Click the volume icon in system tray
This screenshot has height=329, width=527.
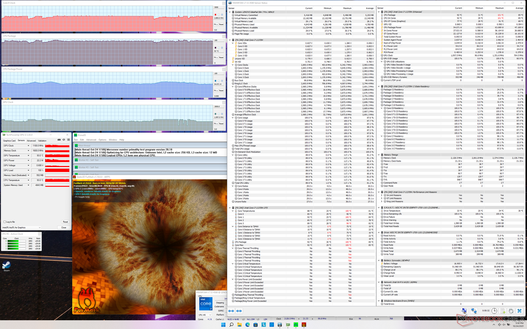click(x=504, y=325)
